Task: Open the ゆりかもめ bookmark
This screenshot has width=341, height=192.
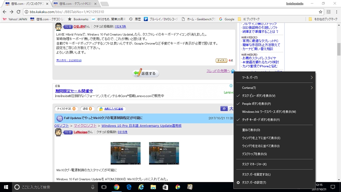Action: pyautogui.click(x=109, y=19)
